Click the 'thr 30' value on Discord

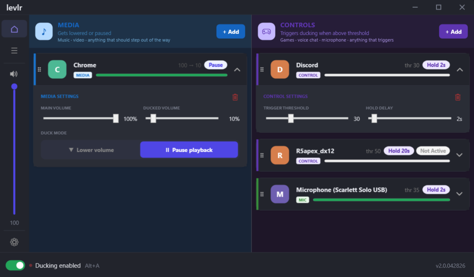pyautogui.click(x=412, y=65)
